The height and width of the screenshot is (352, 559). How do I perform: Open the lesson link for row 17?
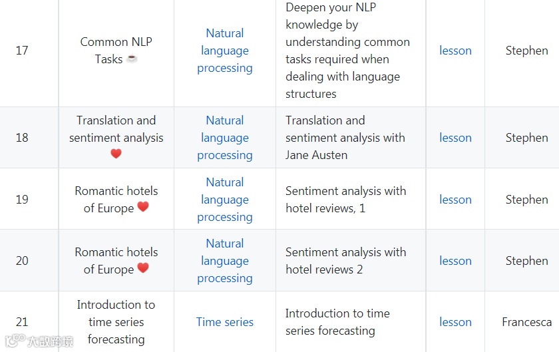tap(455, 51)
